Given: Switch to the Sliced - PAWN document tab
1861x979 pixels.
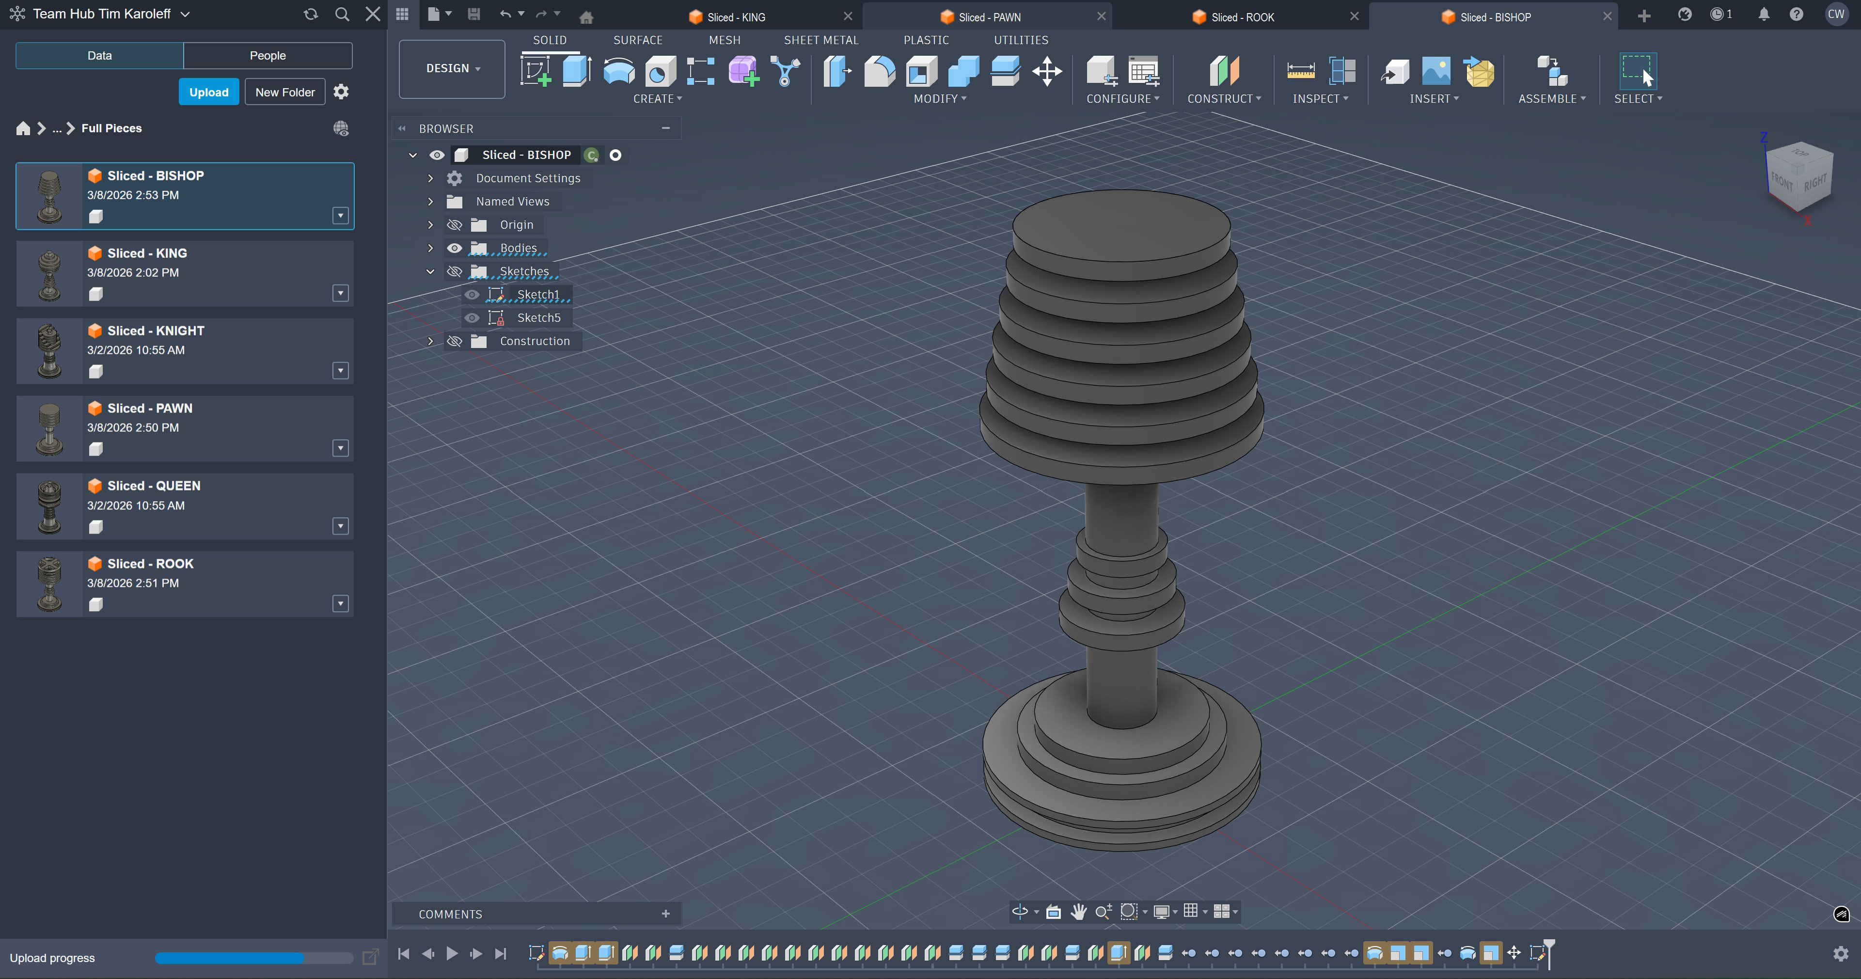Looking at the screenshot, I should (x=989, y=16).
